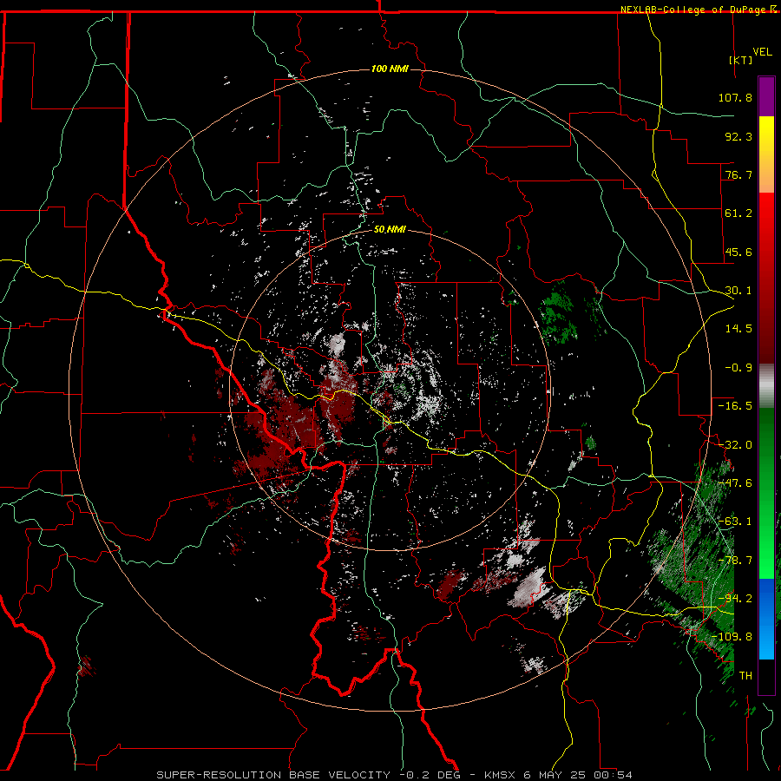
Task: Click the 61.2 velocity scale value
Action: 738,213
